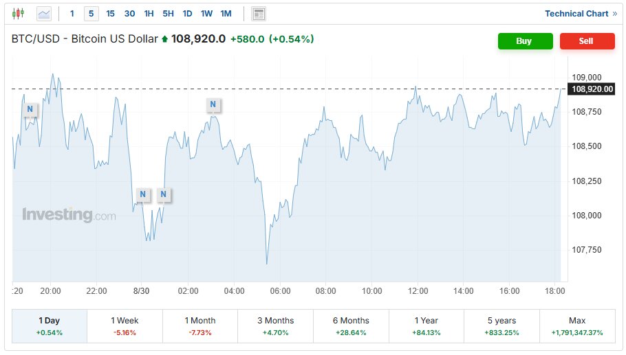Click the red Sell button
626x355 pixels.
click(x=587, y=41)
